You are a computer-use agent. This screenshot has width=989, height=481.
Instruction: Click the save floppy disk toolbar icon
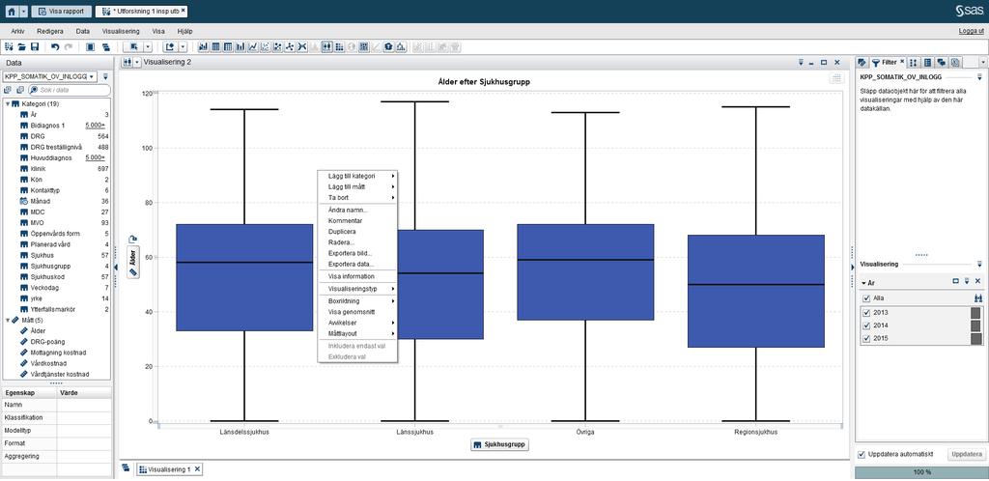coord(34,46)
